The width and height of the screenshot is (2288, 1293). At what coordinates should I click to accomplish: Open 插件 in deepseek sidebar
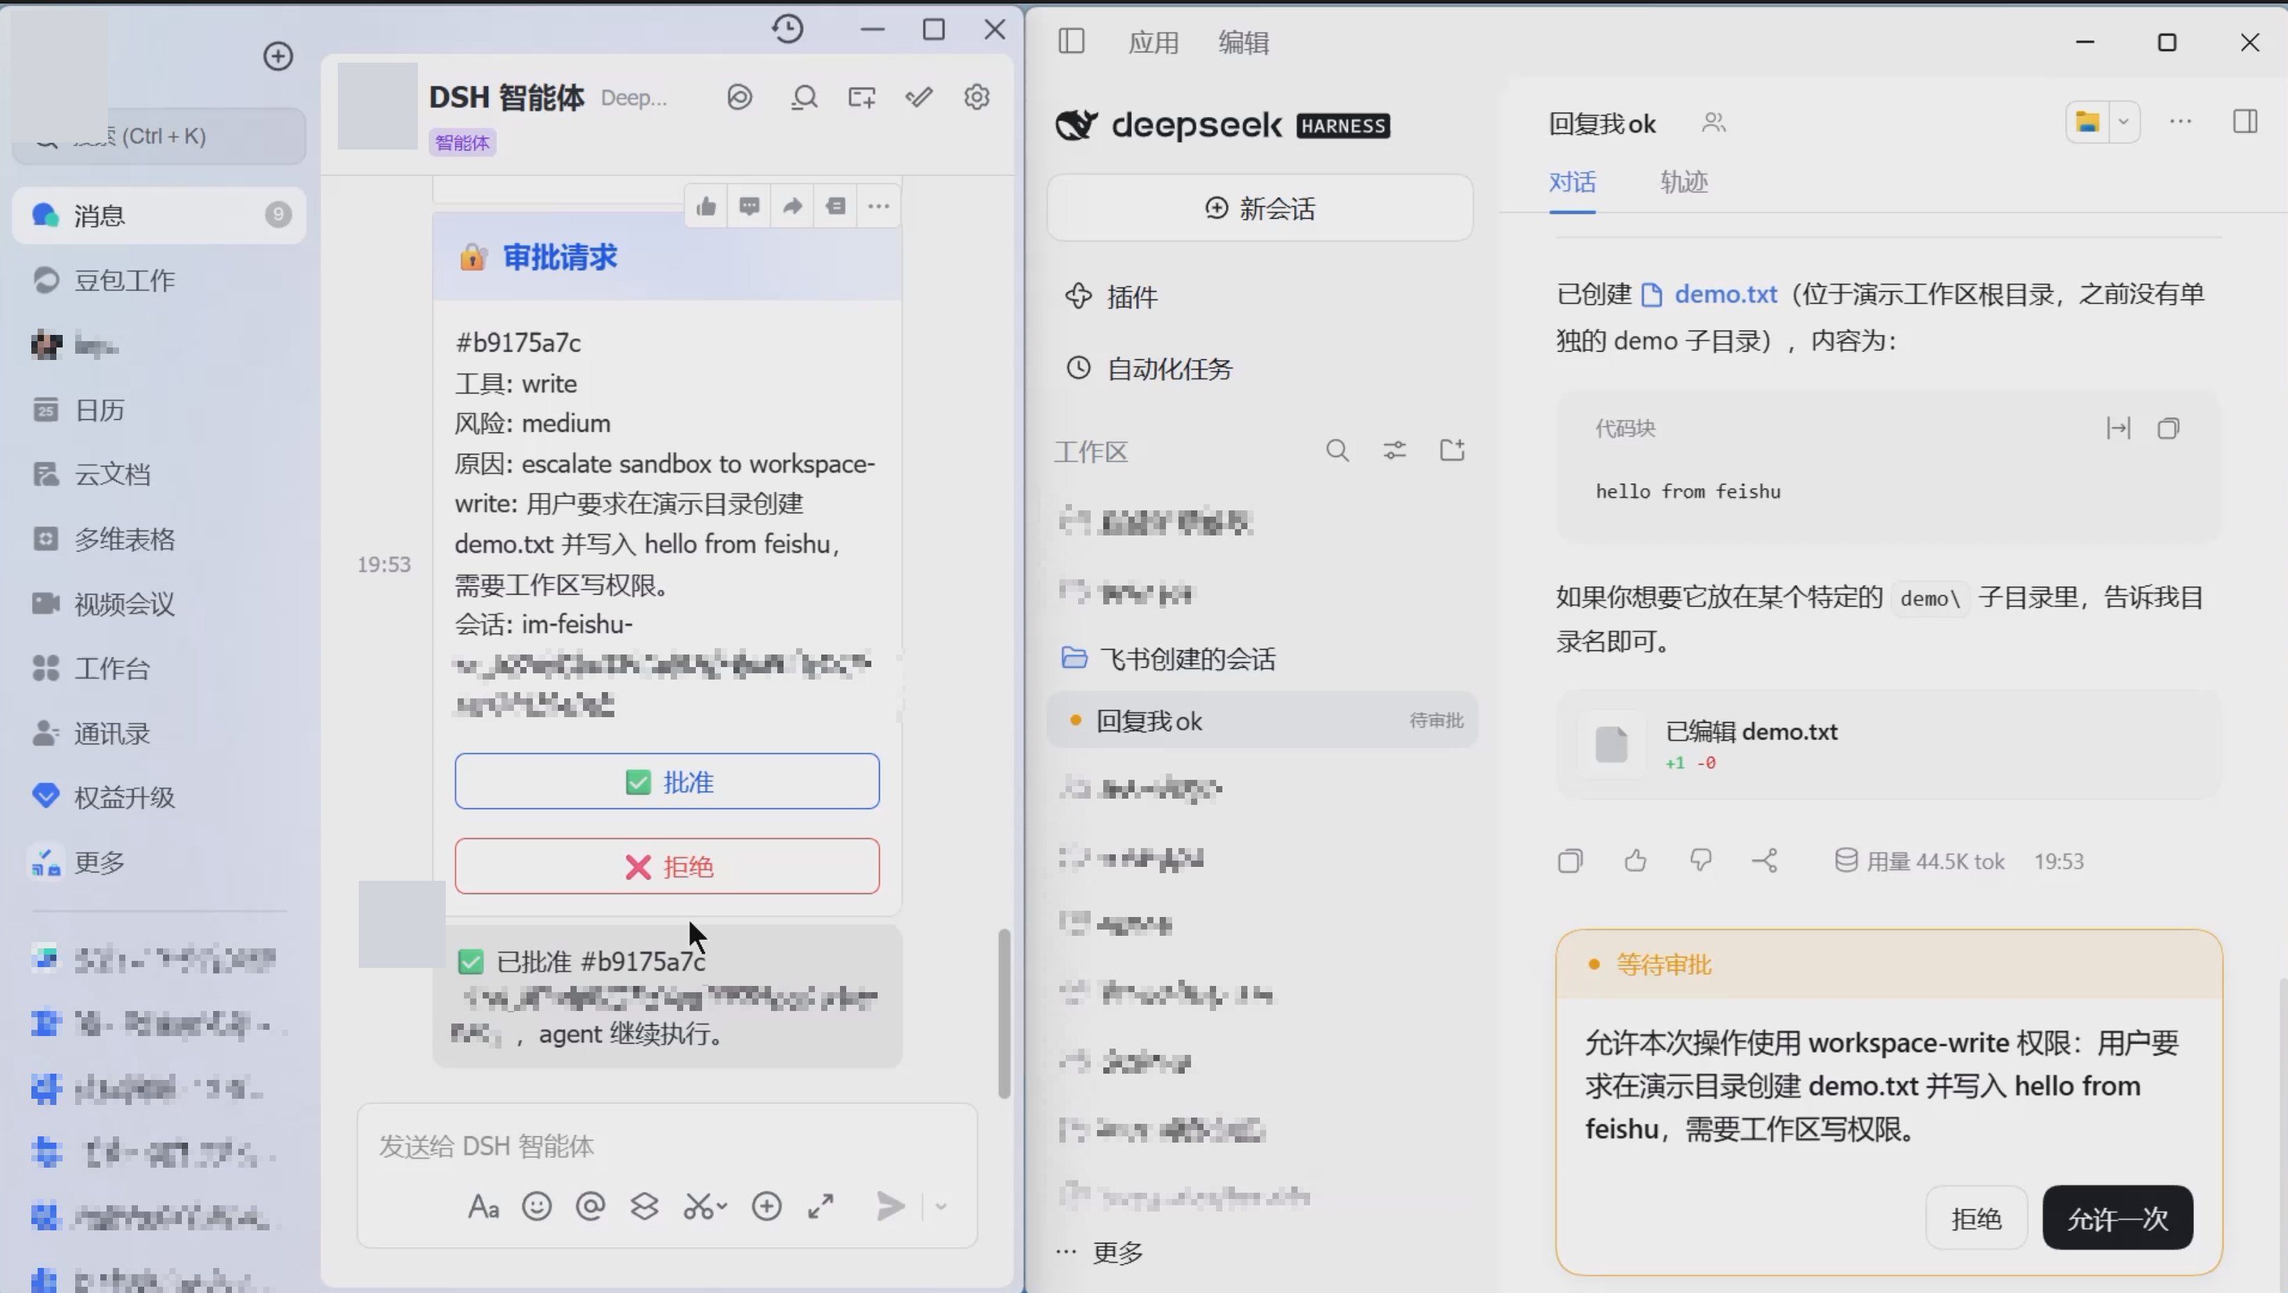point(1112,297)
